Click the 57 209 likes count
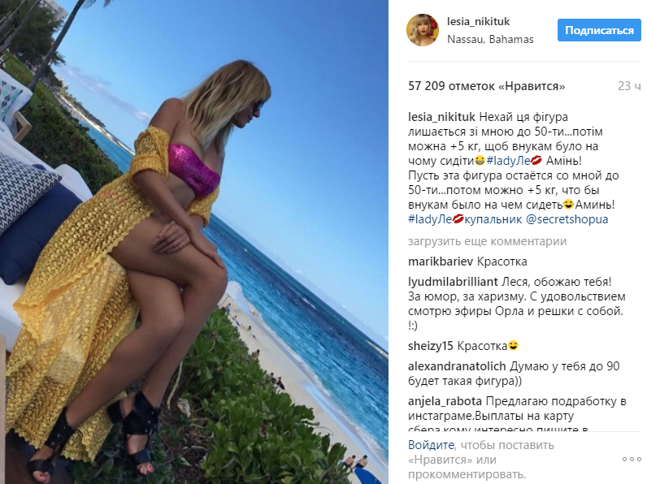This screenshot has width=647, height=484. 487,86
